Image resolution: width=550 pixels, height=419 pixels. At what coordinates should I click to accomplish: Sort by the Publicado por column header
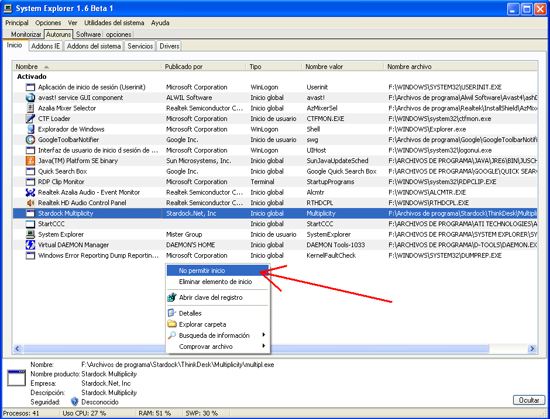coord(204,67)
